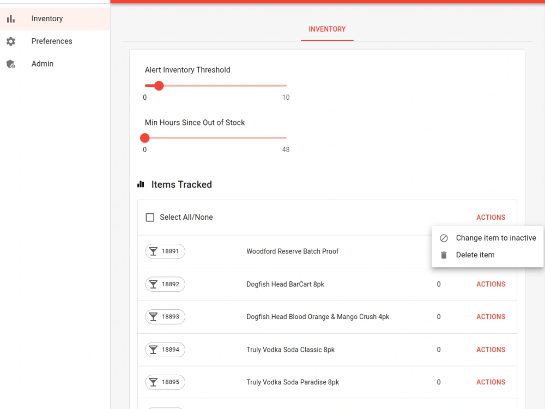The width and height of the screenshot is (545, 409).
Task: Choose Change item to inactive
Action: (487, 238)
